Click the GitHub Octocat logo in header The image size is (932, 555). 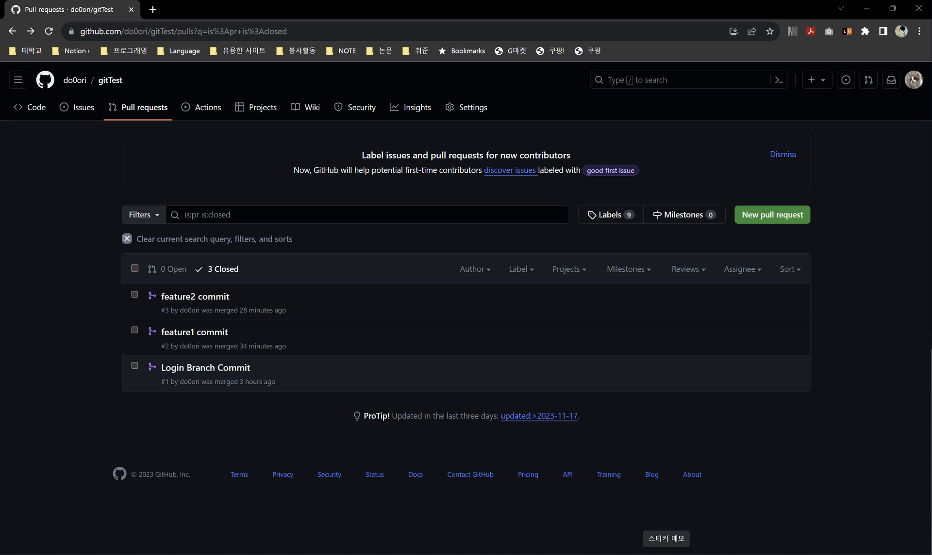coord(45,80)
